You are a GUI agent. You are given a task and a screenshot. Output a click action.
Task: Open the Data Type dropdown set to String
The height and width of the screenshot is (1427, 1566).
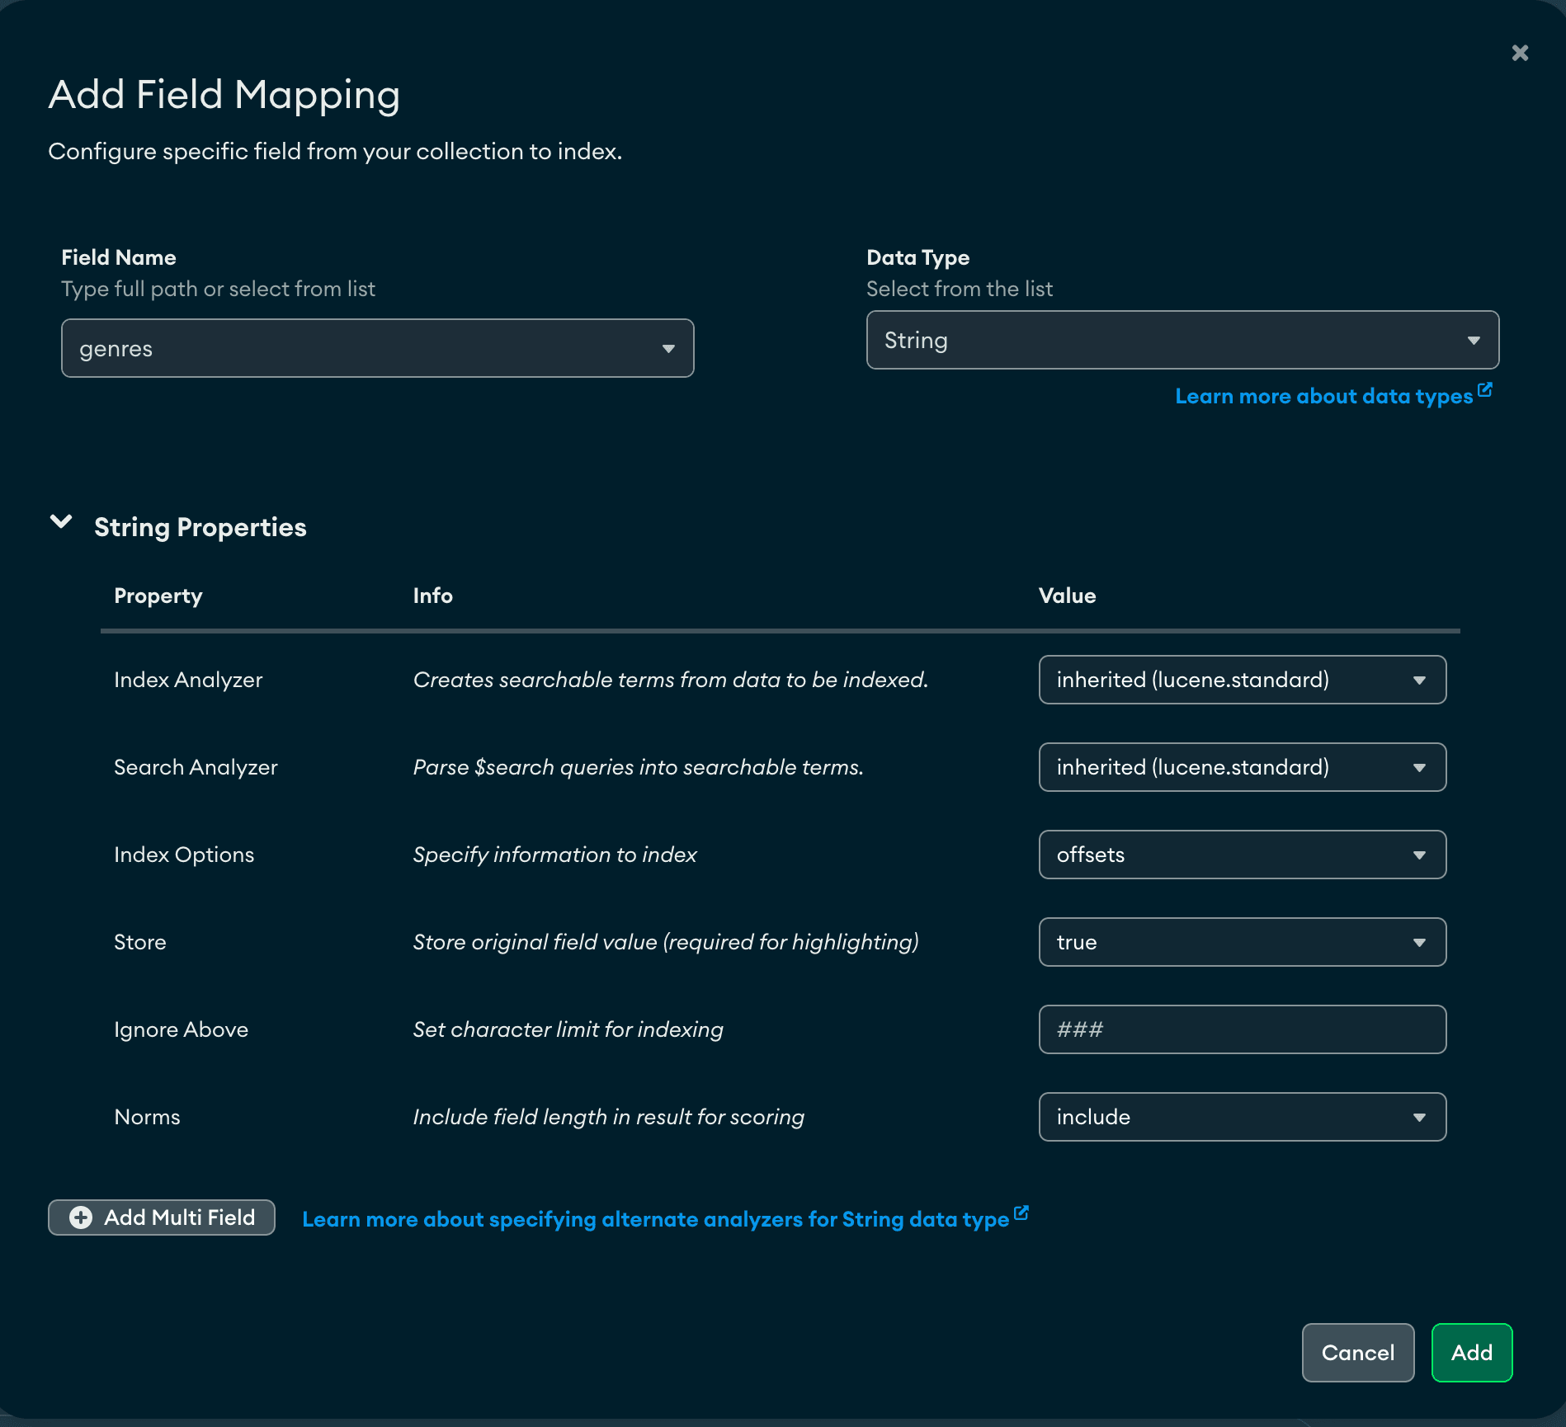click(x=1182, y=340)
